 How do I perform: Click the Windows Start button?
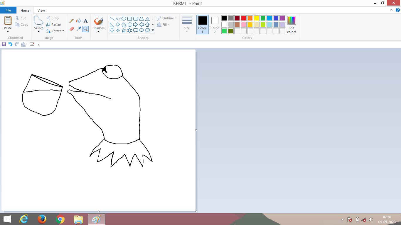(7, 219)
